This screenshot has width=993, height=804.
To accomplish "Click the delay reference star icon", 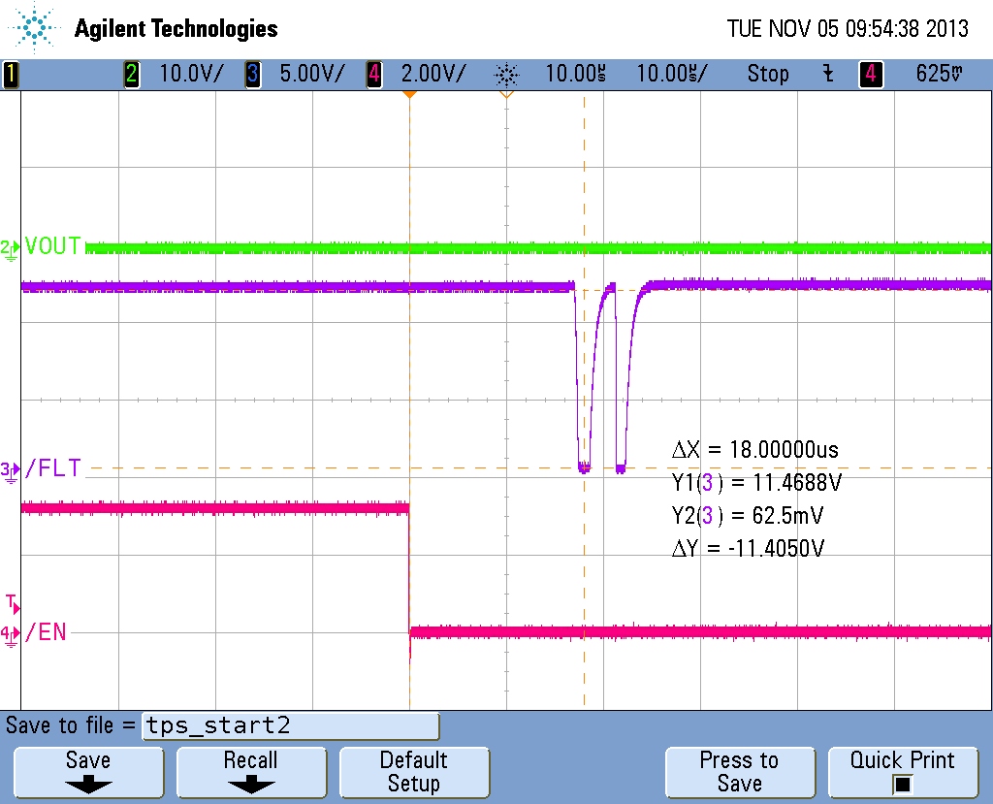I will (x=506, y=75).
